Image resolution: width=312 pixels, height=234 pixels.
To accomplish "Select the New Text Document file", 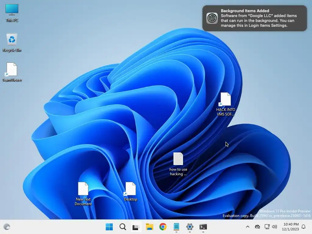I will click(83, 193).
